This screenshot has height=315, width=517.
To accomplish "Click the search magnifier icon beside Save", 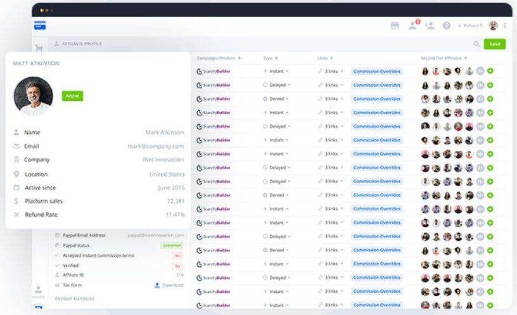I will (476, 44).
